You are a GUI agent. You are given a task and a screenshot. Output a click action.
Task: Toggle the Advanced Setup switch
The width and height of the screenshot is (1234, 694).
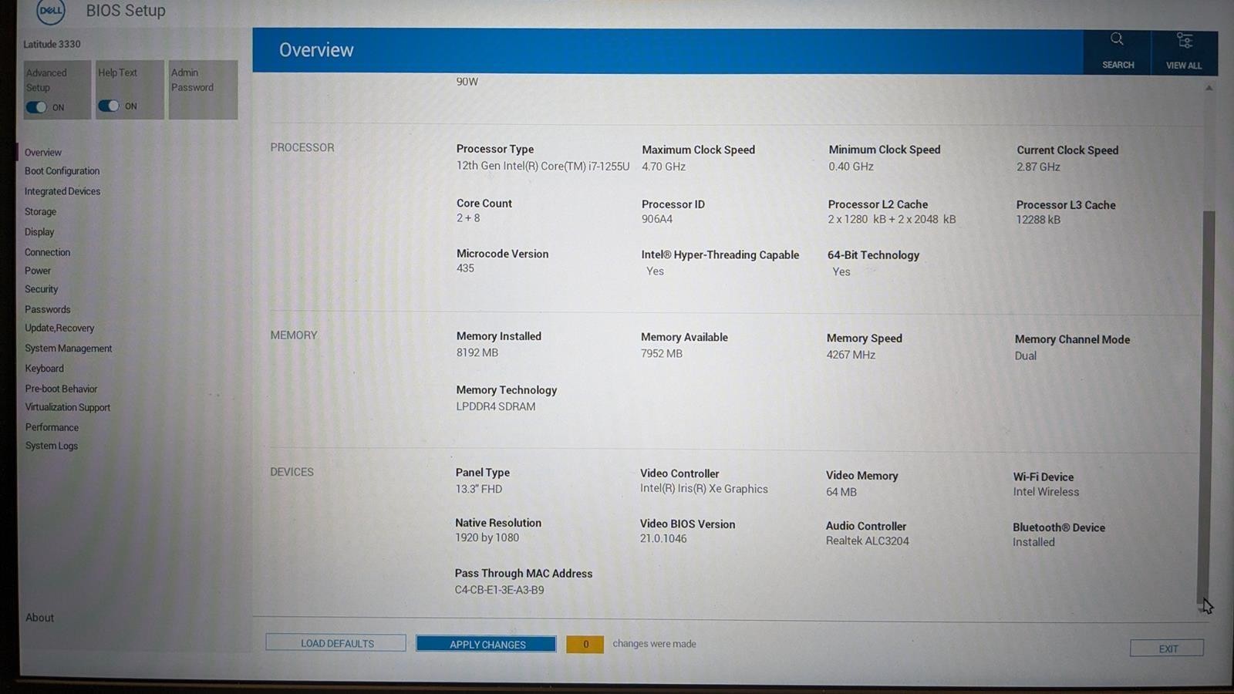[x=36, y=107]
